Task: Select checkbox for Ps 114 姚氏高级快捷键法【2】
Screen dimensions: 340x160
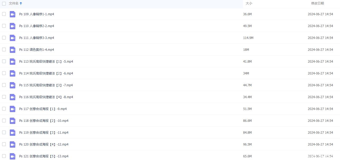Action: (x=4, y=73)
